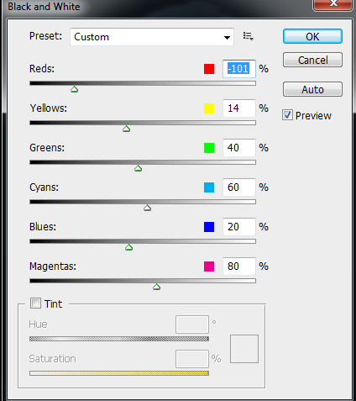This screenshot has height=401, width=356.
Task: Open the preset options menu icon
Action: click(x=249, y=36)
